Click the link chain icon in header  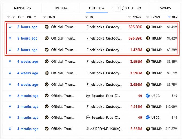13,17
